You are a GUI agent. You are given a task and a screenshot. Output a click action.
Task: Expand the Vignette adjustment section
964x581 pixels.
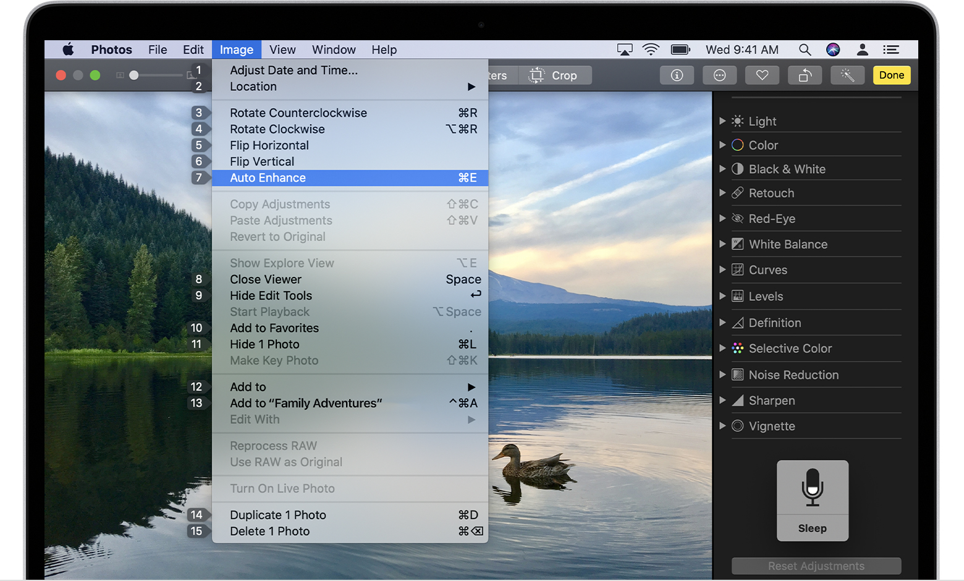point(722,426)
